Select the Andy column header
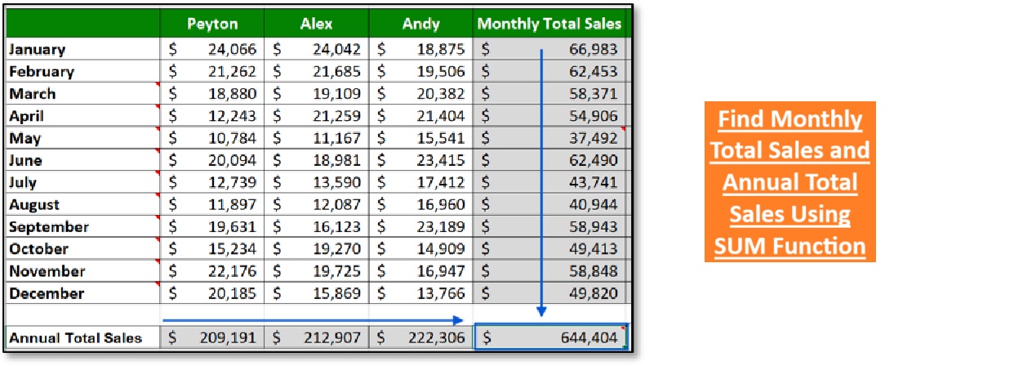The width and height of the screenshot is (1014, 366). (x=420, y=24)
